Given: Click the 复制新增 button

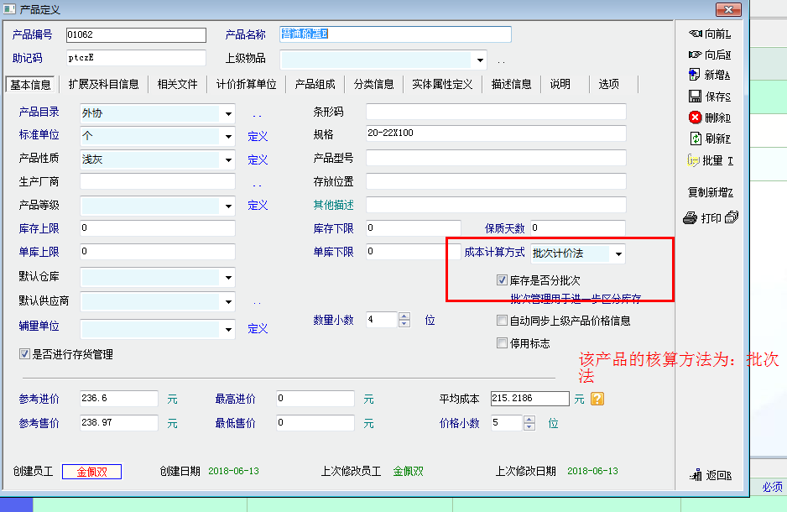Looking at the screenshot, I should point(710,192).
